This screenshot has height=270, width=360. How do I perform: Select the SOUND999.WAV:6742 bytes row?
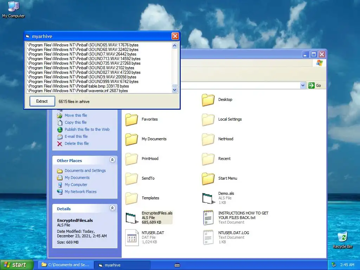coord(99,82)
